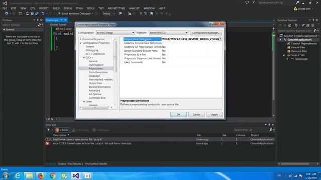
Task: Open the Configuration dropdown Active(Debug)
Action: coord(115,33)
